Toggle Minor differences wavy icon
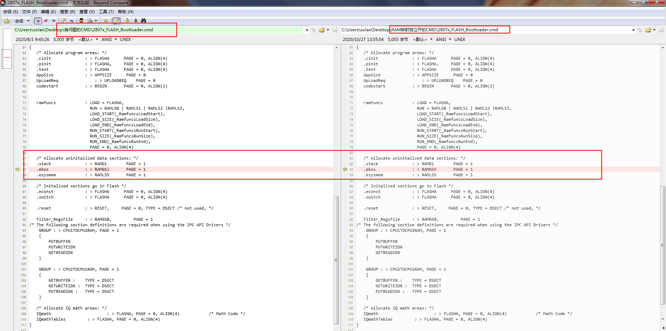 71,21
